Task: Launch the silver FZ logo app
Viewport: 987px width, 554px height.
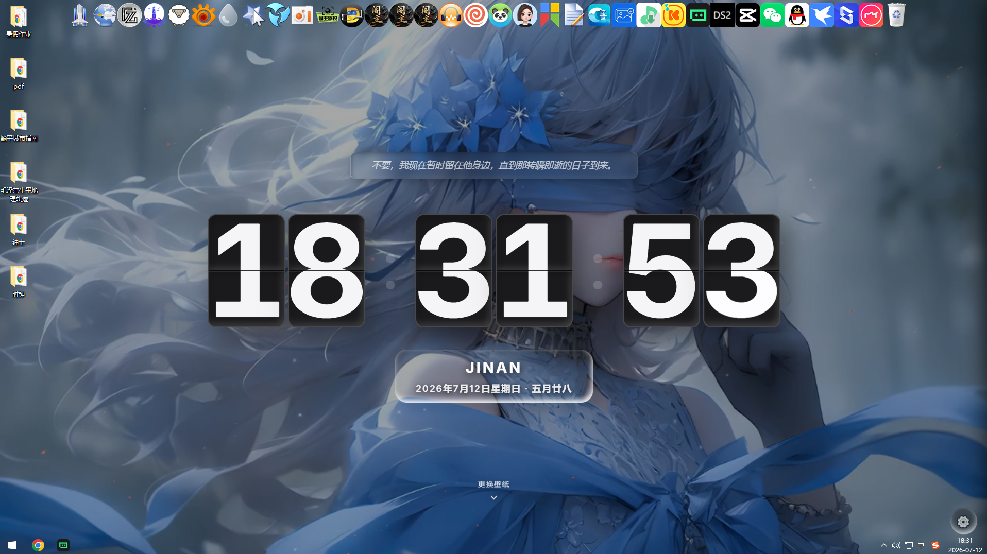Action: tap(129, 15)
